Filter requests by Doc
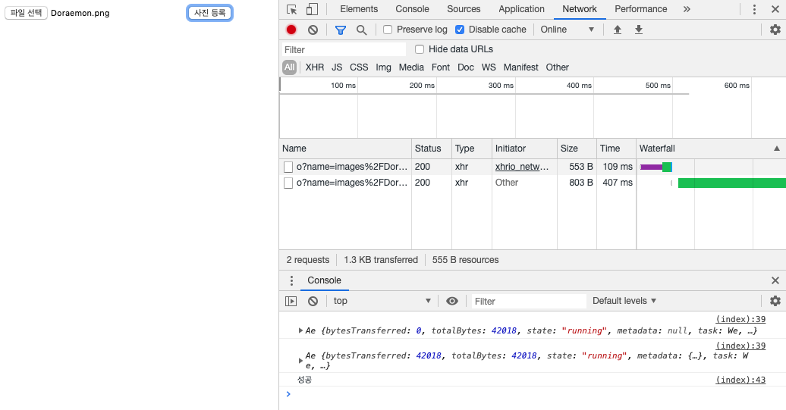 (466, 67)
